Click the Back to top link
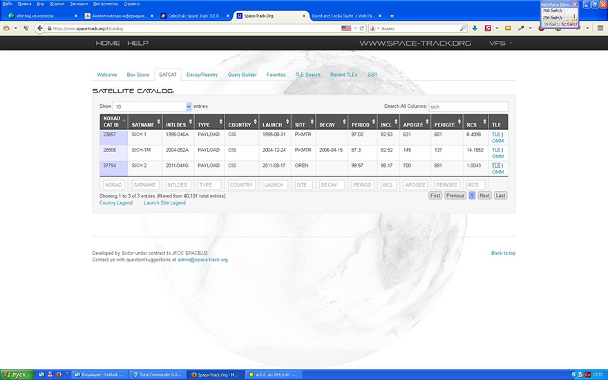The image size is (608, 380). pyautogui.click(x=503, y=253)
